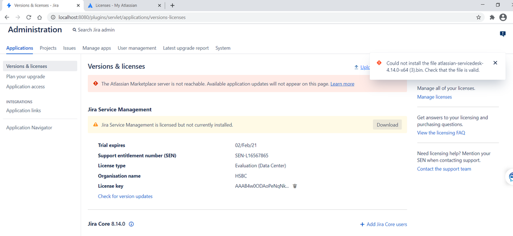Screen dimensions: 513x236
Task: Select Versions & licenses in sidebar
Action: point(40,66)
